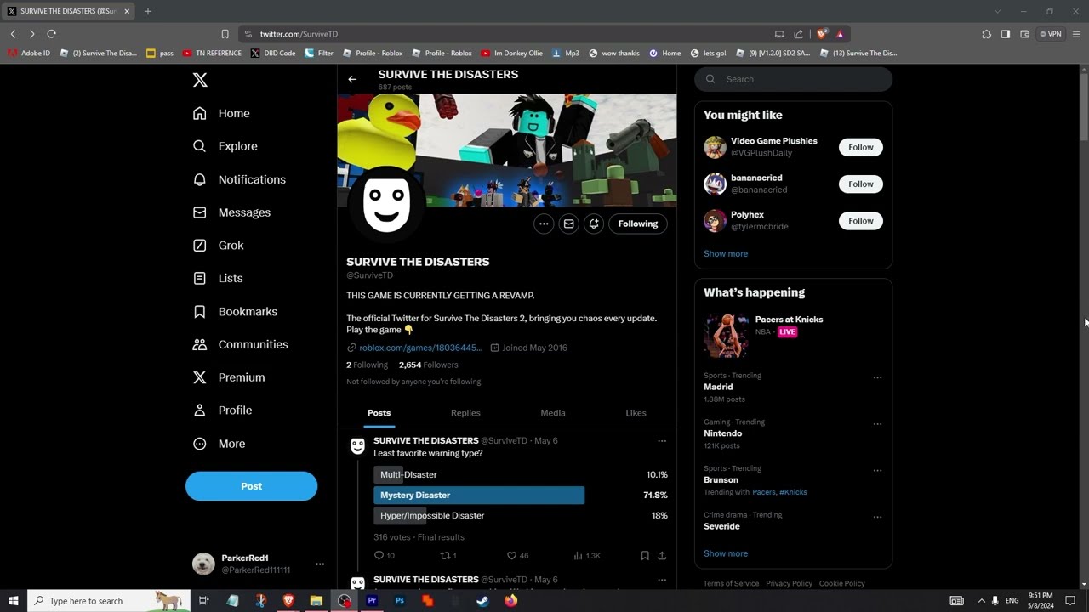Open the Explore page
The height and width of the screenshot is (612, 1089).
pyautogui.click(x=225, y=146)
